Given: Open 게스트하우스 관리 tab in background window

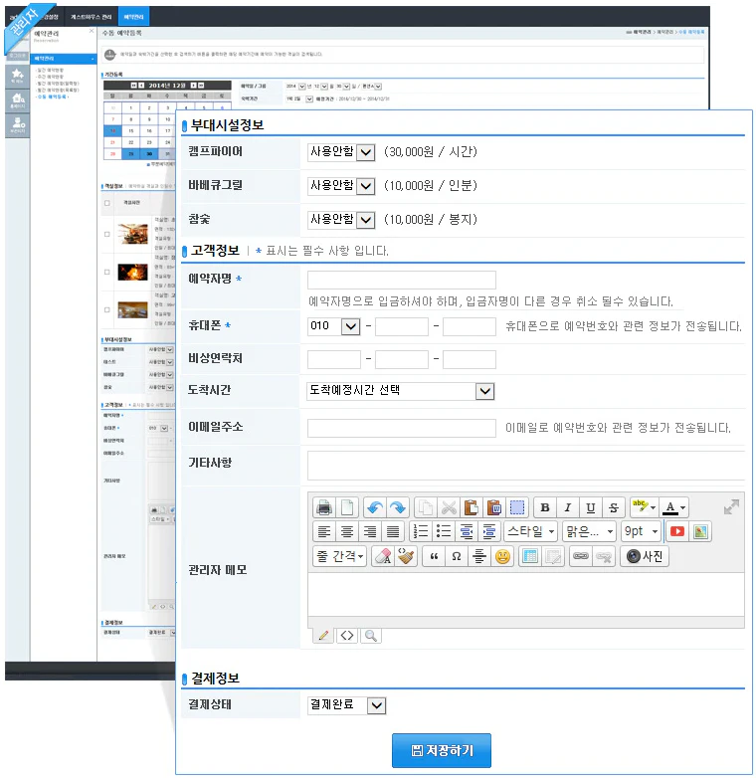Looking at the screenshot, I should tap(92, 17).
